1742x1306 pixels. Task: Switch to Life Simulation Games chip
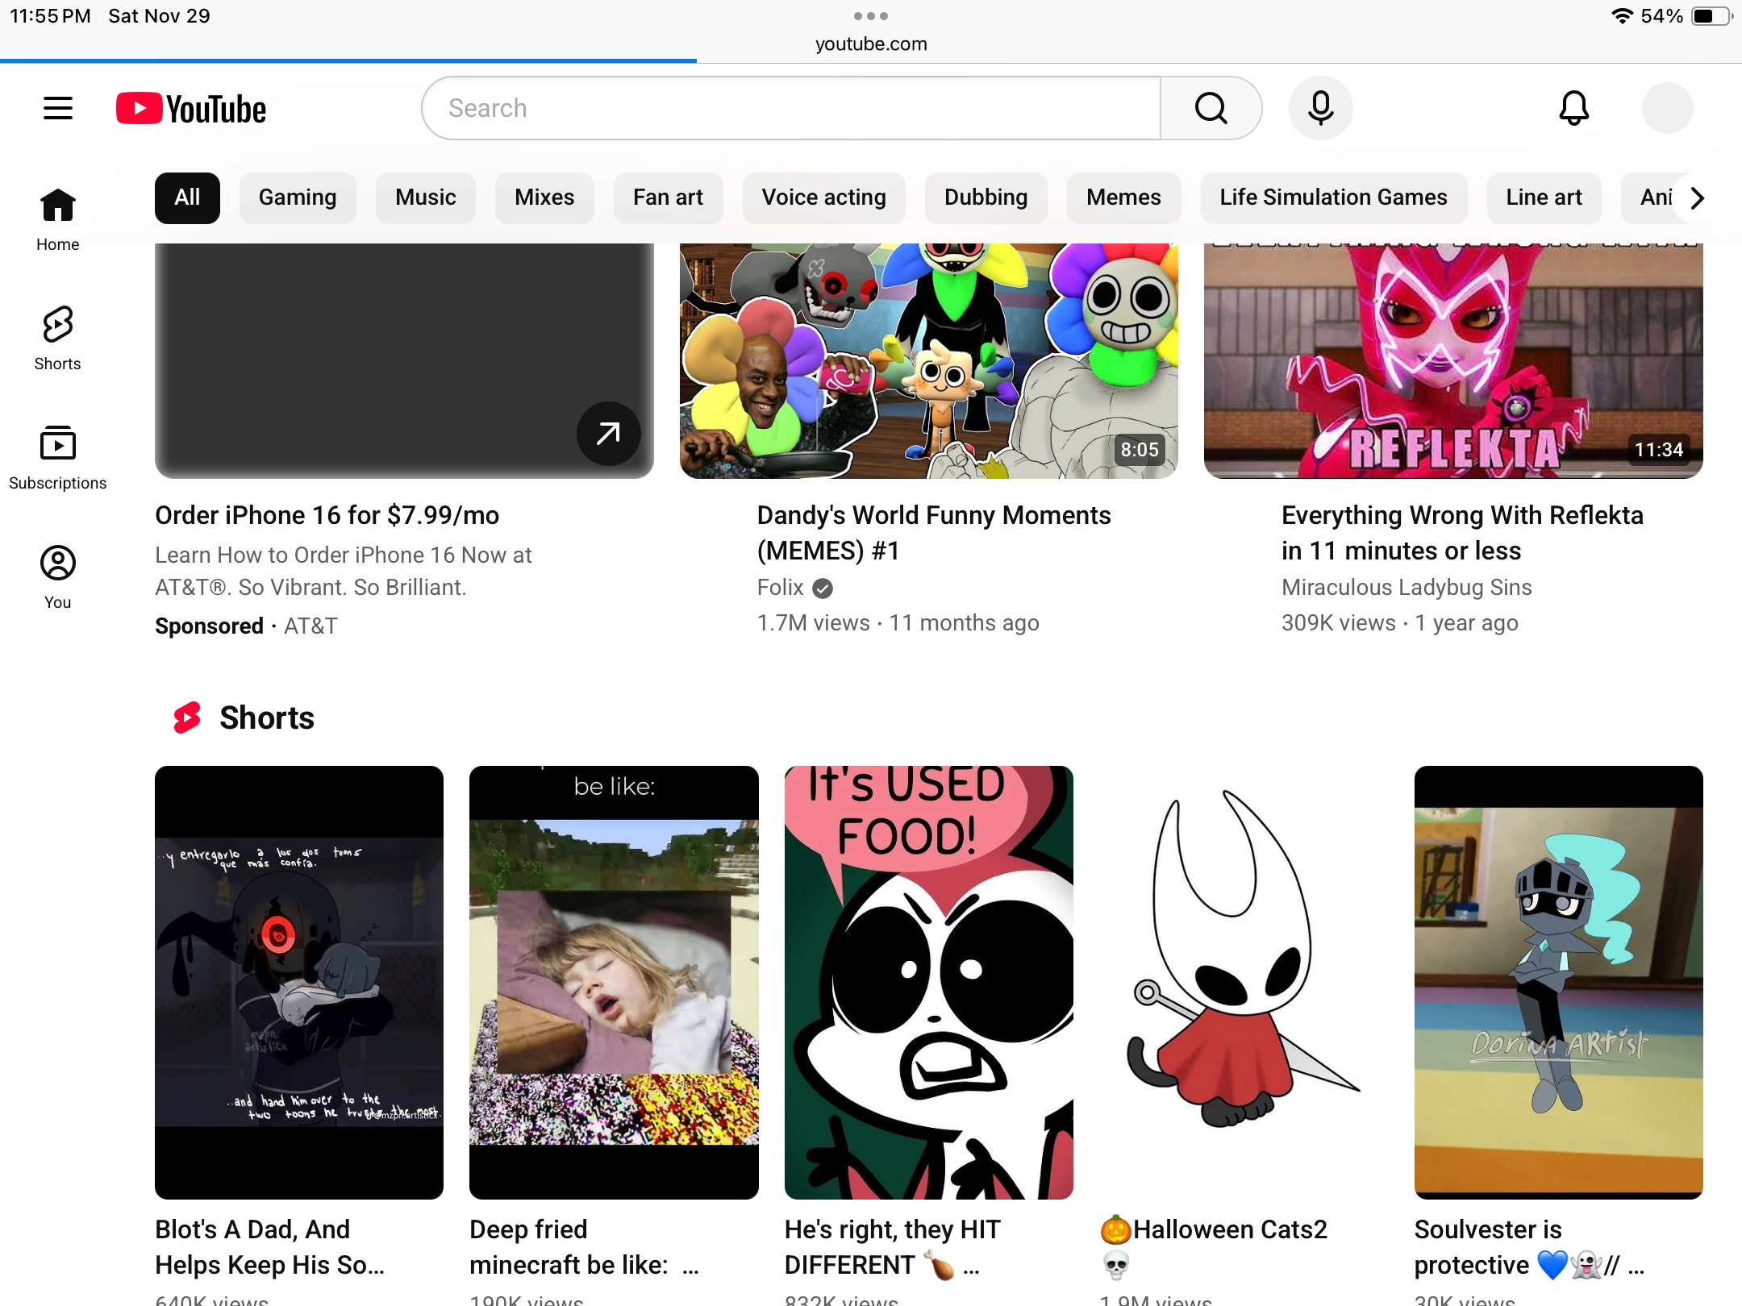click(1333, 198)
